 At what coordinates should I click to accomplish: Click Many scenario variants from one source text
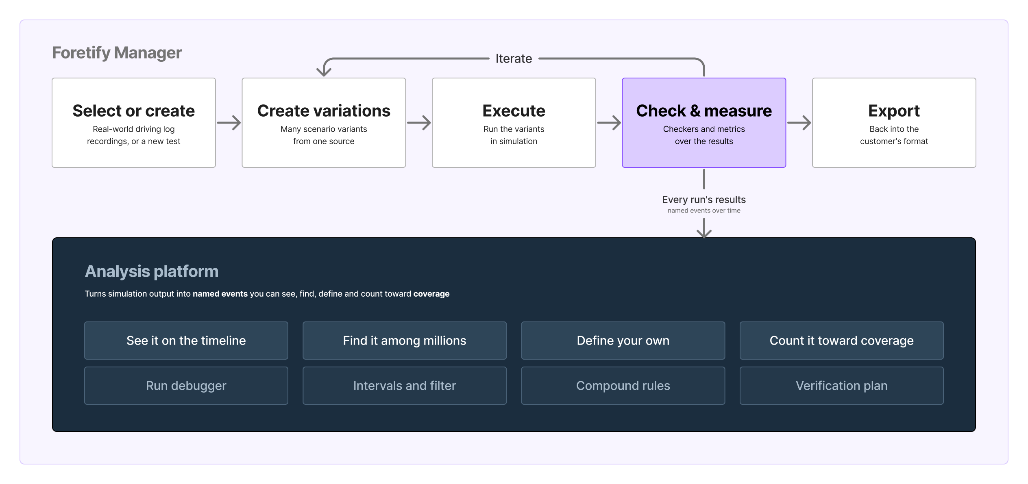click(324, 135)
